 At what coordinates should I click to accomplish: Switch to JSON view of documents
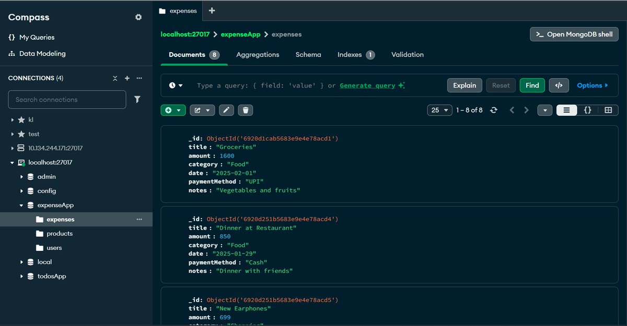(587, 110)
